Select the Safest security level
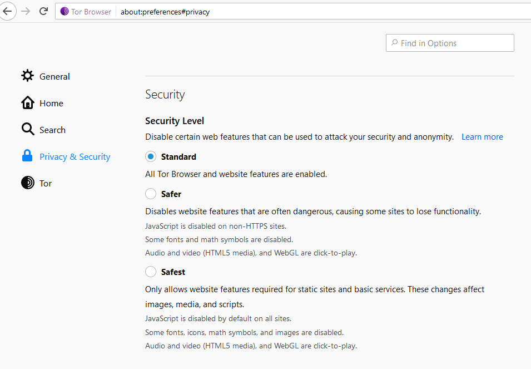The image size is (531, 369). (x=151, y=272)
